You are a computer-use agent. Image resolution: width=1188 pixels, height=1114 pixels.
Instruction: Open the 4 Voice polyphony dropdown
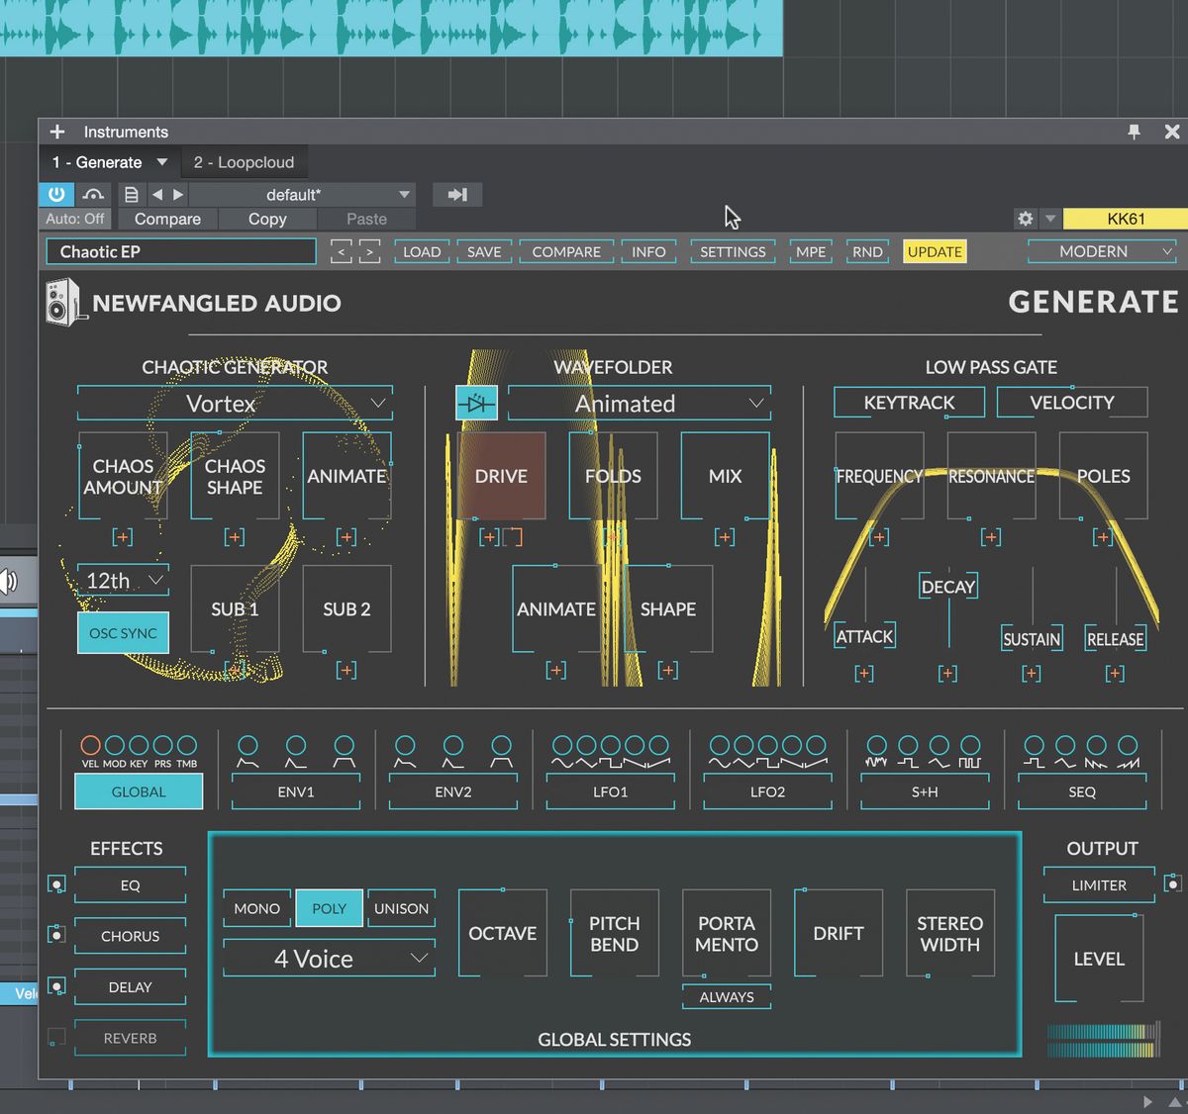(329, 959)
